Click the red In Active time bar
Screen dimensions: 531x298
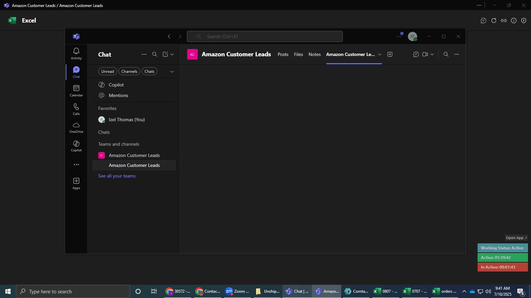pos(502,267)
